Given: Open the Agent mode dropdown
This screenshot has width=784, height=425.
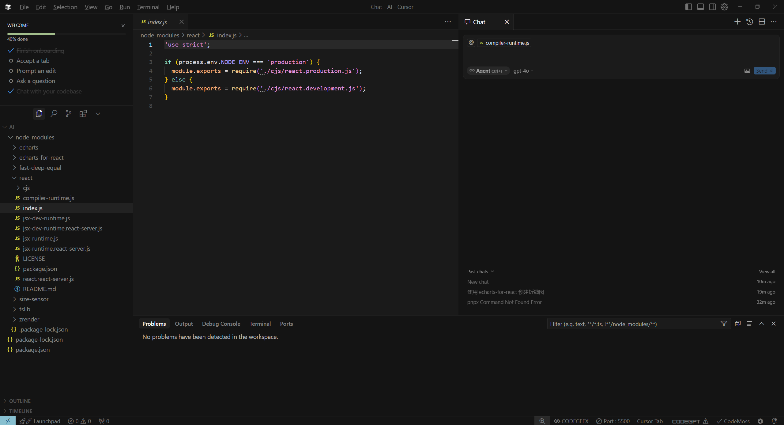Looking at the screenshot, I should point(488,71).
